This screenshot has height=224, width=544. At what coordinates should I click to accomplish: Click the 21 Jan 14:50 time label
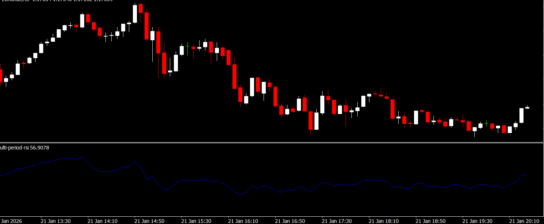click(x=149, y=221)
